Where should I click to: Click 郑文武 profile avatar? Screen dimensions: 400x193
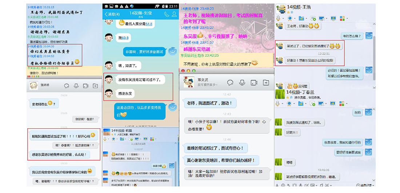pos(188,83)
